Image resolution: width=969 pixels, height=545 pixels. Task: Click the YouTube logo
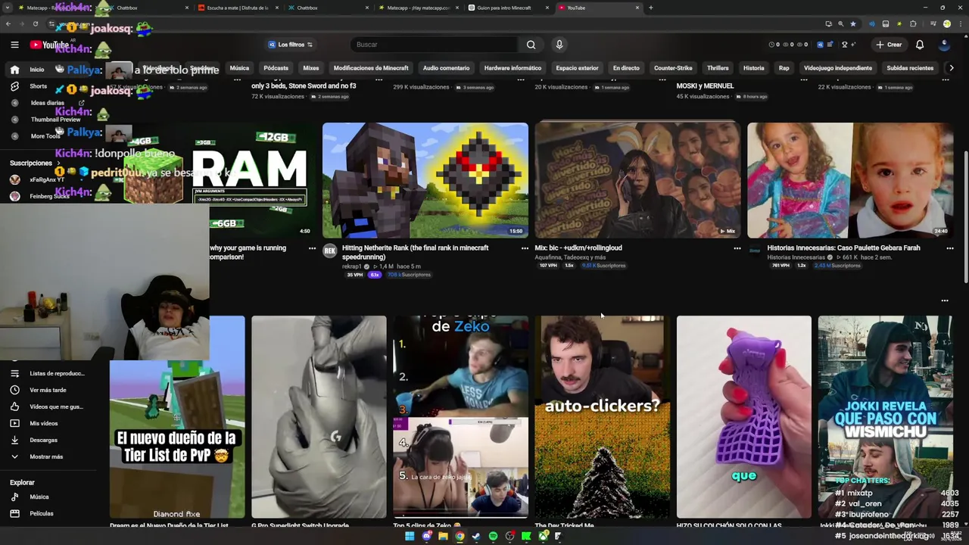point(50,45)
